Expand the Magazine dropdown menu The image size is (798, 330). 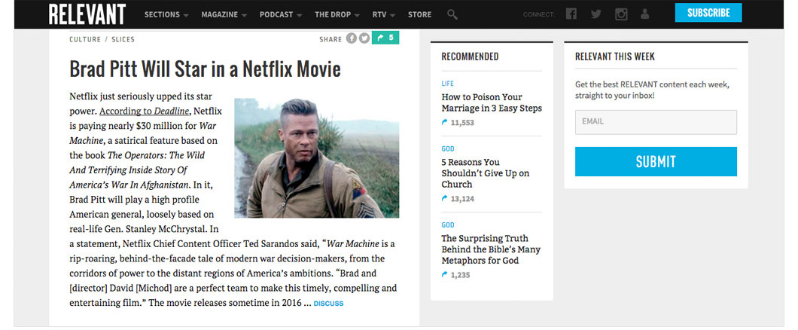(224, 14)
